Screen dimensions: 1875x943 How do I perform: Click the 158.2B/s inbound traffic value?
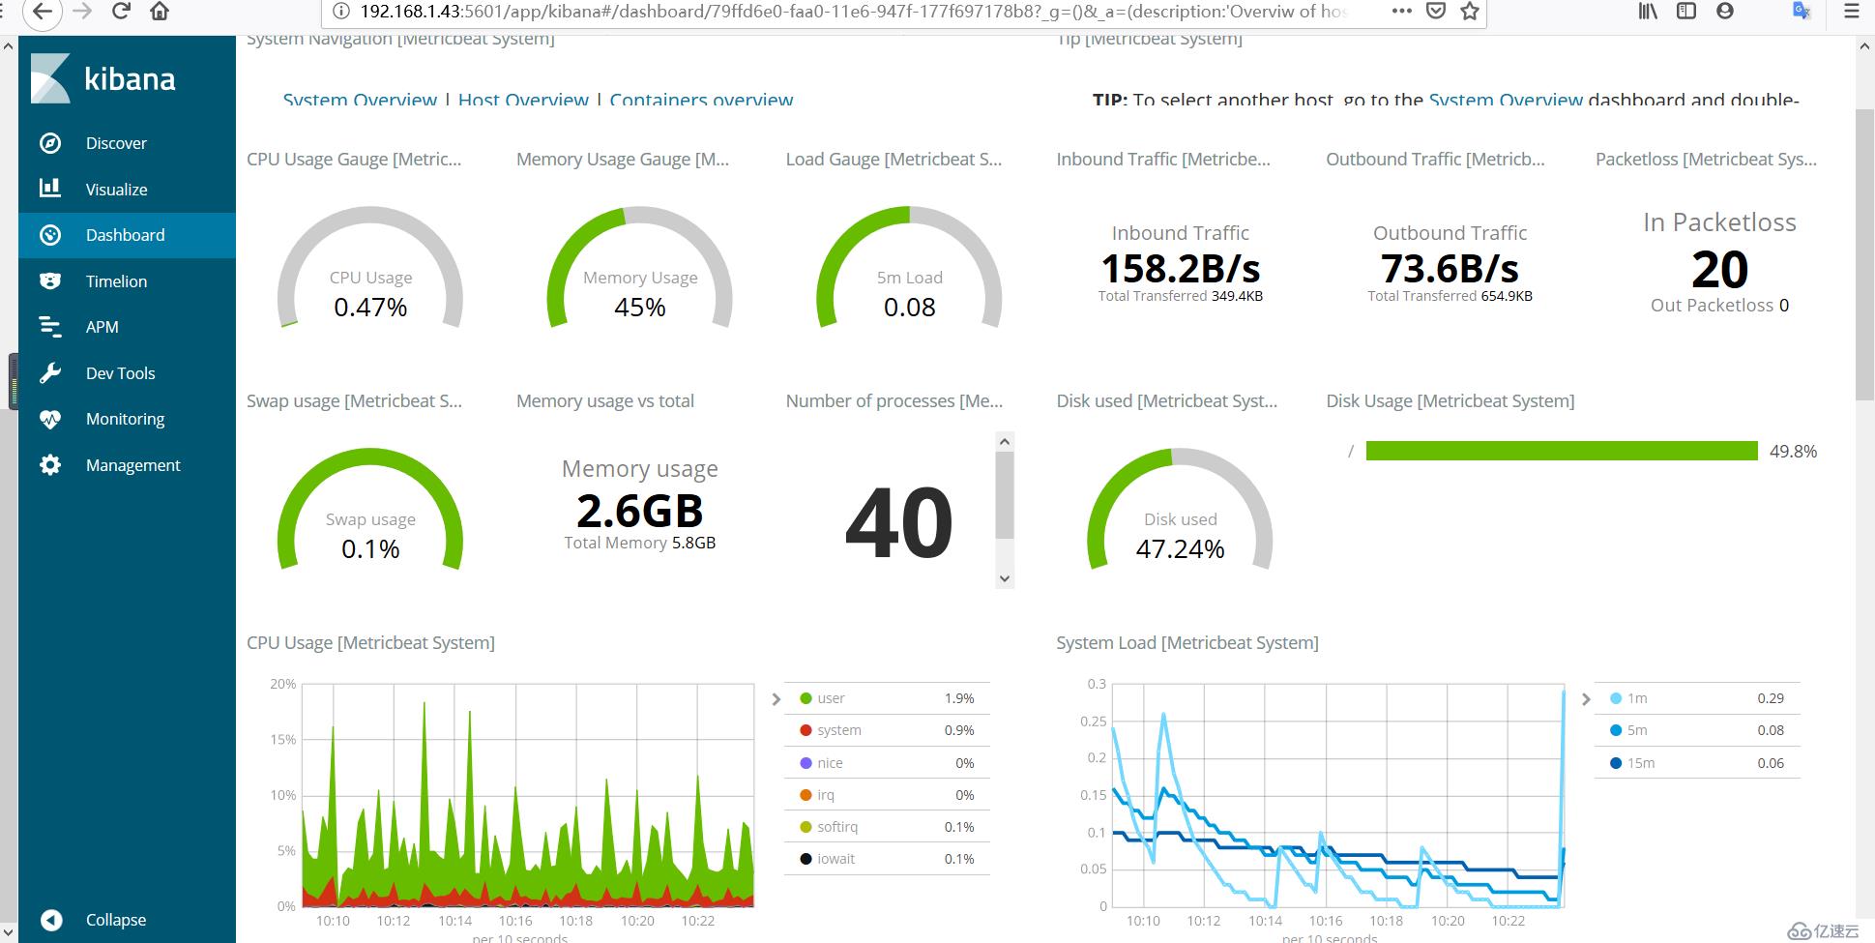click(x=1181, y=269)
